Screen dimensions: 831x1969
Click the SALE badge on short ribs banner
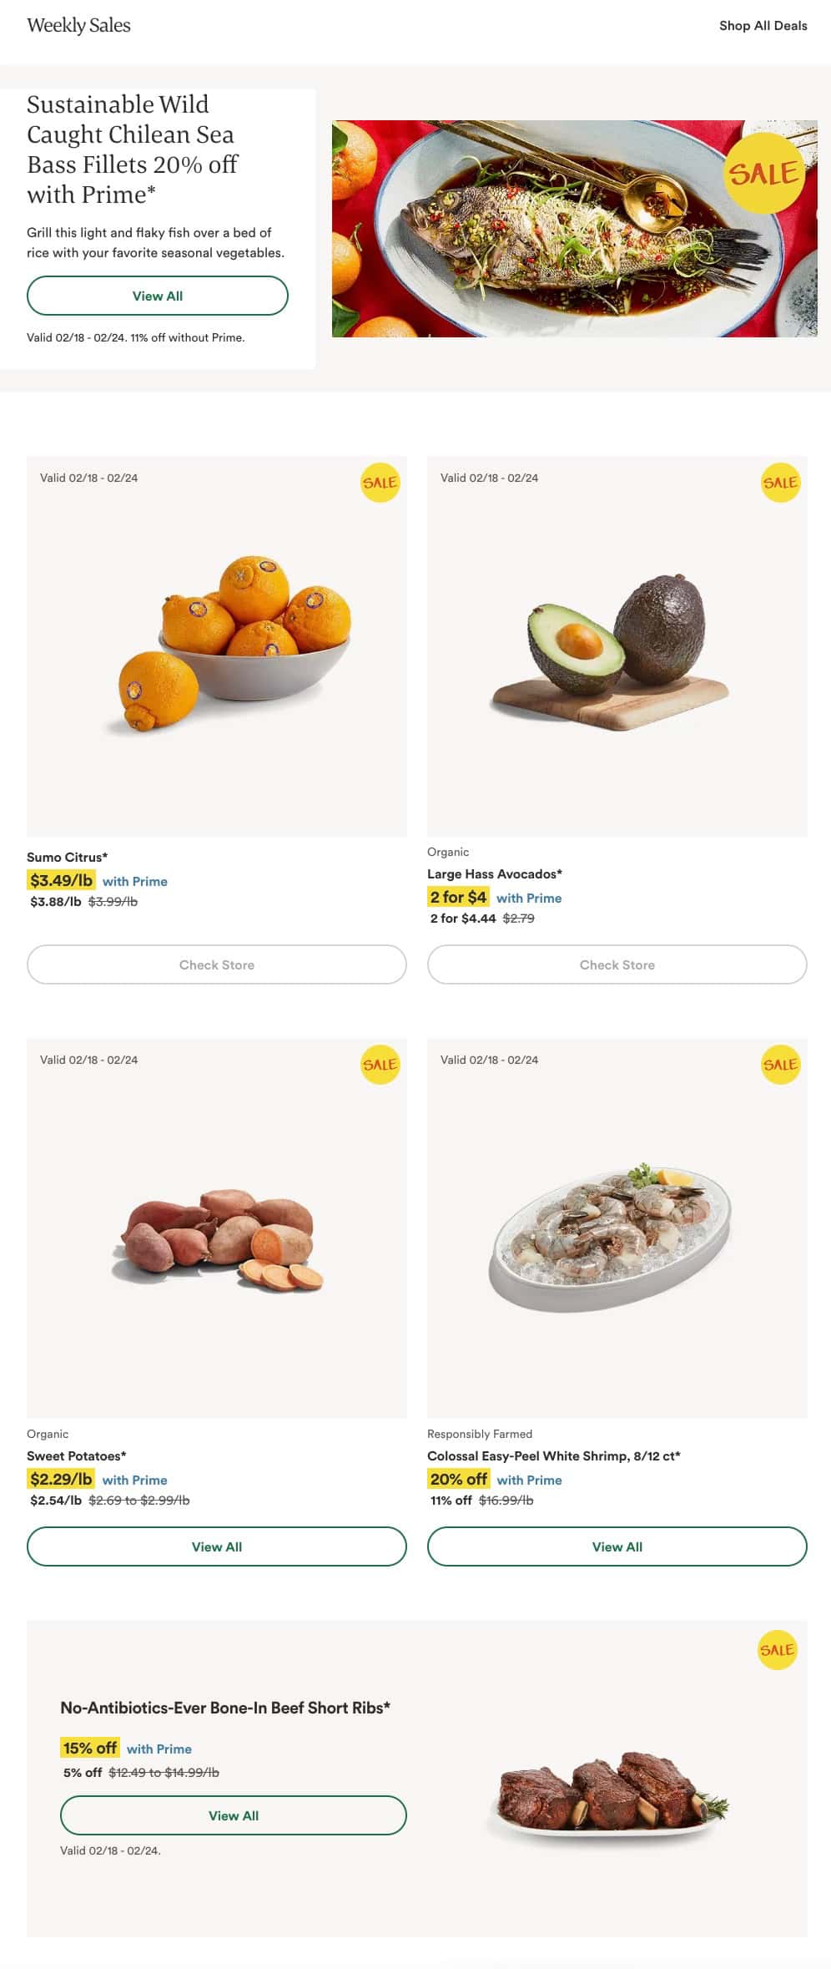[x=777, y=1650]
